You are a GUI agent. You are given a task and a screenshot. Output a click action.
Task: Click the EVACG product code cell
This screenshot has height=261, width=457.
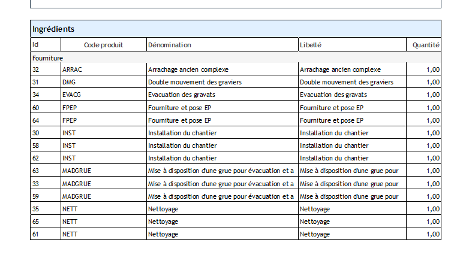[73, 95]
